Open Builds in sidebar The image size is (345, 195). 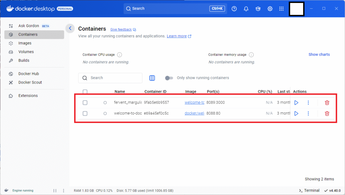coord(34,60)
